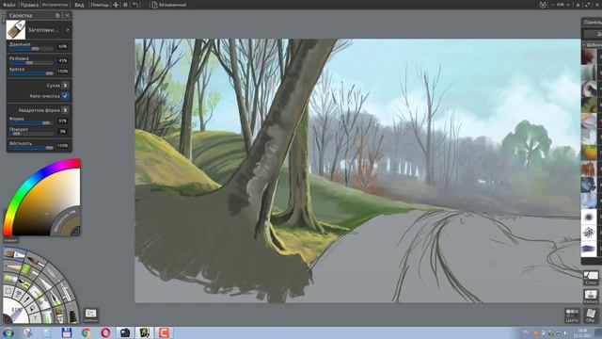Click the current color corner swatch in picker

pyautogui.click(x=75, y=231)
